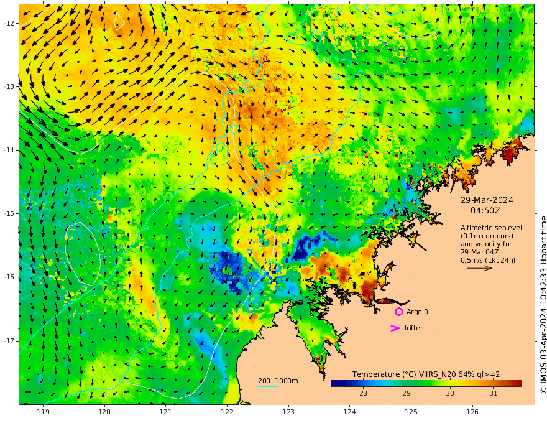Click the Altimetric sealevel label
Screen dimensions: 547x423
(491, 228)
